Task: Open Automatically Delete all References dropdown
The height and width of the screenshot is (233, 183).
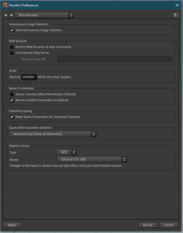Action: [53, 134]
